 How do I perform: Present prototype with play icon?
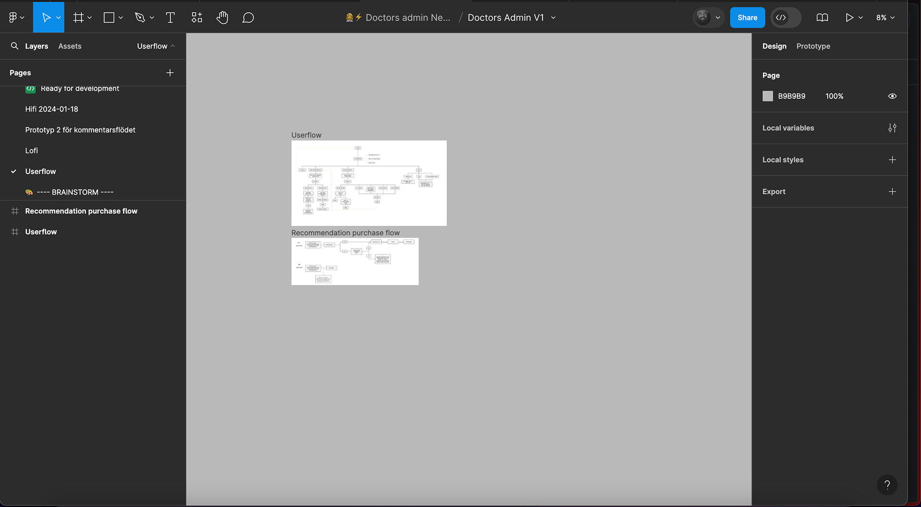pyautogui.click(x=849, y=18)
